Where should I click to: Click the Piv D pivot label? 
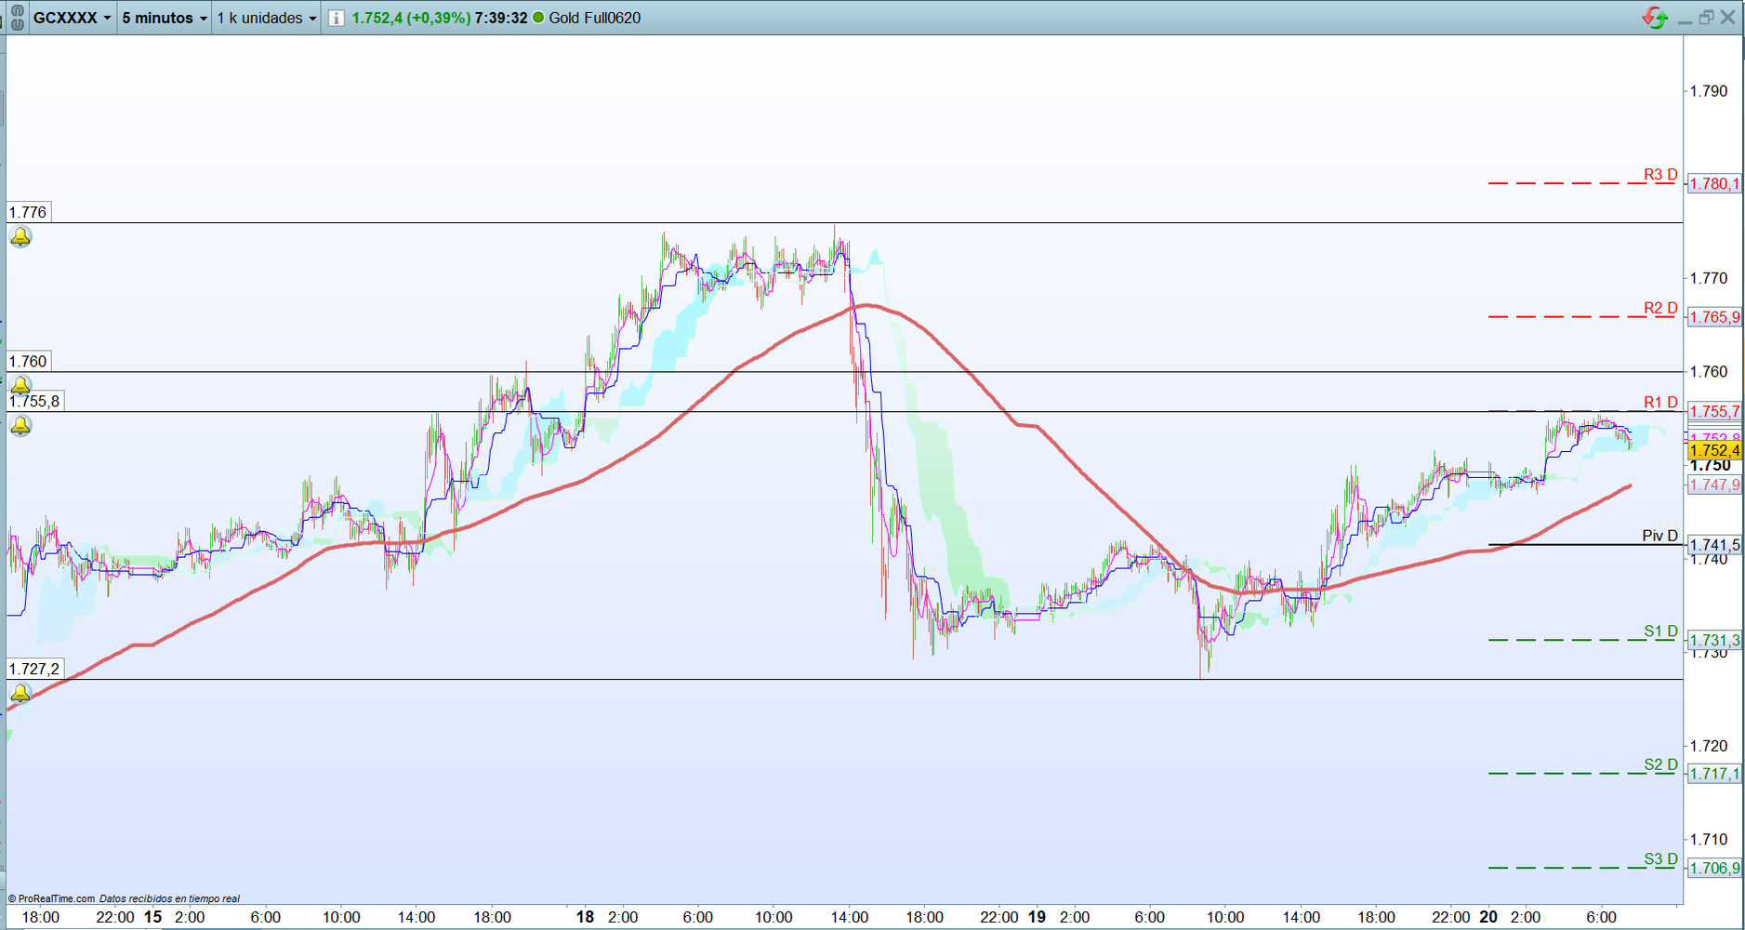click(x=1659, y=536)
